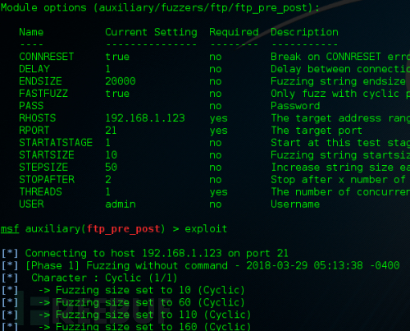Click the Name column header
Image resolution: width=410 pixels, height=331 pixels.
[x=31, y=32]
